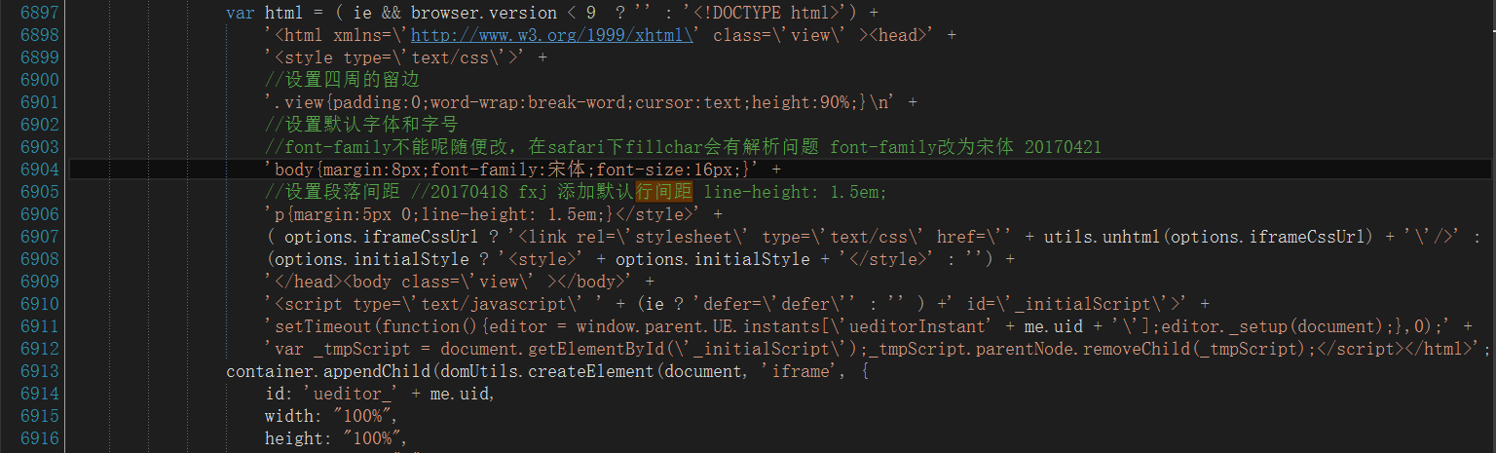This screenshot has height=453, width=1496.
Task: Click line number 6897 in the gutter
Action: click(x=40, y=13)
